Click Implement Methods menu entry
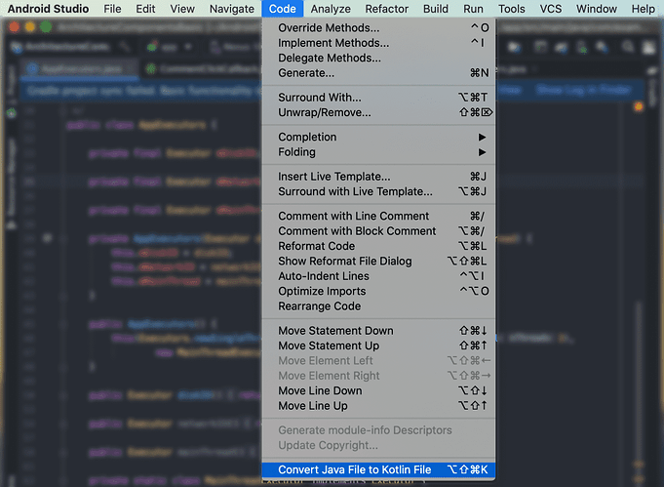664x487 pixels. (x=332, y=44)
